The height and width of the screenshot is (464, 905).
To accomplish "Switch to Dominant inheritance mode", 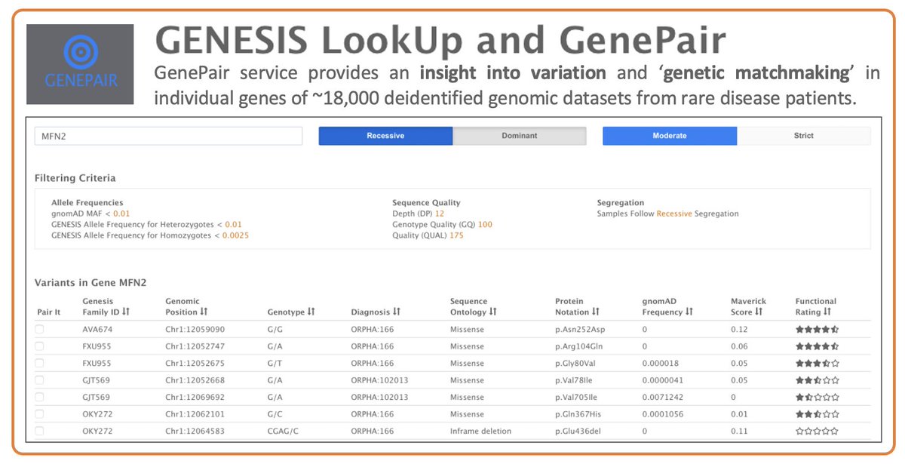I will click(x=520, y=136).
